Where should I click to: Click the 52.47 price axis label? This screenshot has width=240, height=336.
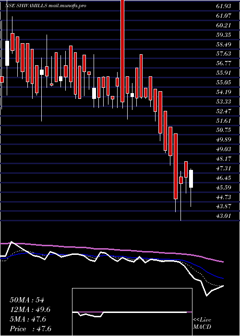point(224,111)
